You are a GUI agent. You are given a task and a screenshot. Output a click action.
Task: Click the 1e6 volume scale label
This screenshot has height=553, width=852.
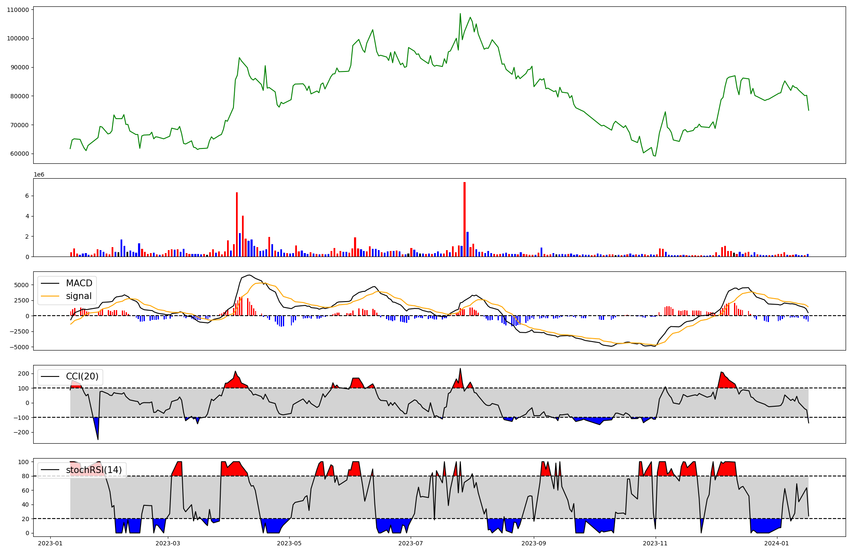(x=39, y=175)
